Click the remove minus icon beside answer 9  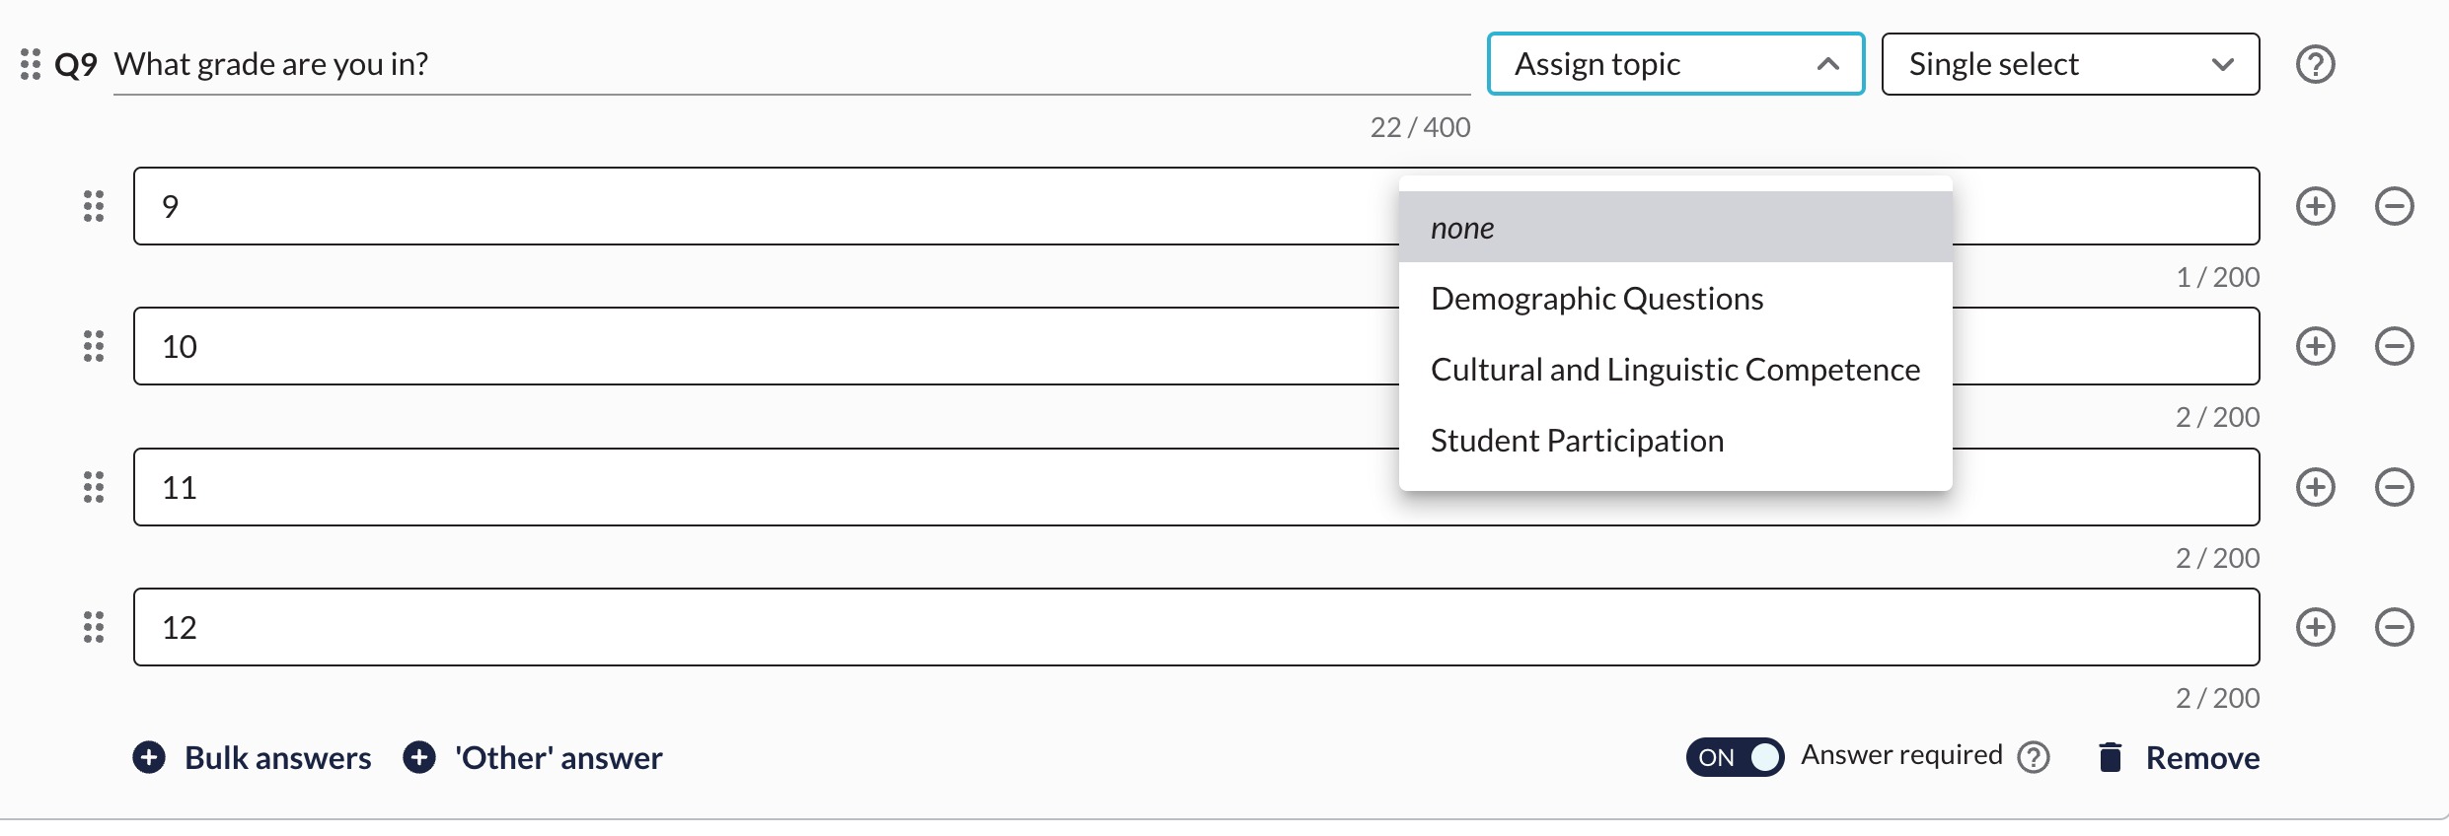pos(2394,206)
